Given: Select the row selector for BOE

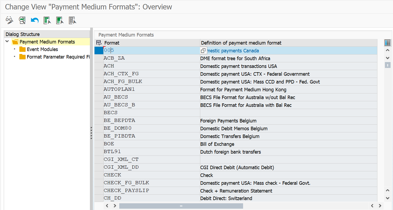Looking at the screenshot, I should click(99, 144).
